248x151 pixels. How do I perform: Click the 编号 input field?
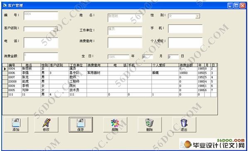pos(41,16)
